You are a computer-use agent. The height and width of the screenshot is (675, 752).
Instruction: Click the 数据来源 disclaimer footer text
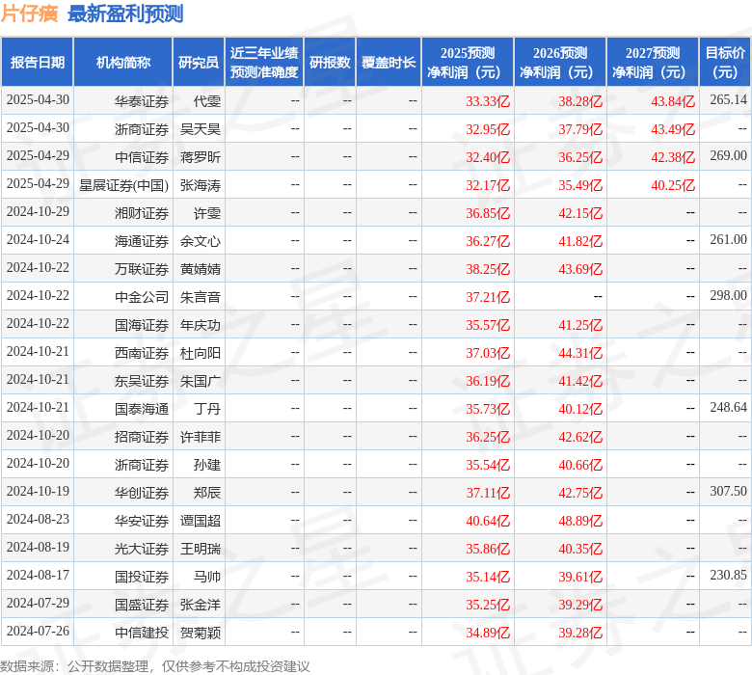pyautogui.click(x=155, y=666)
